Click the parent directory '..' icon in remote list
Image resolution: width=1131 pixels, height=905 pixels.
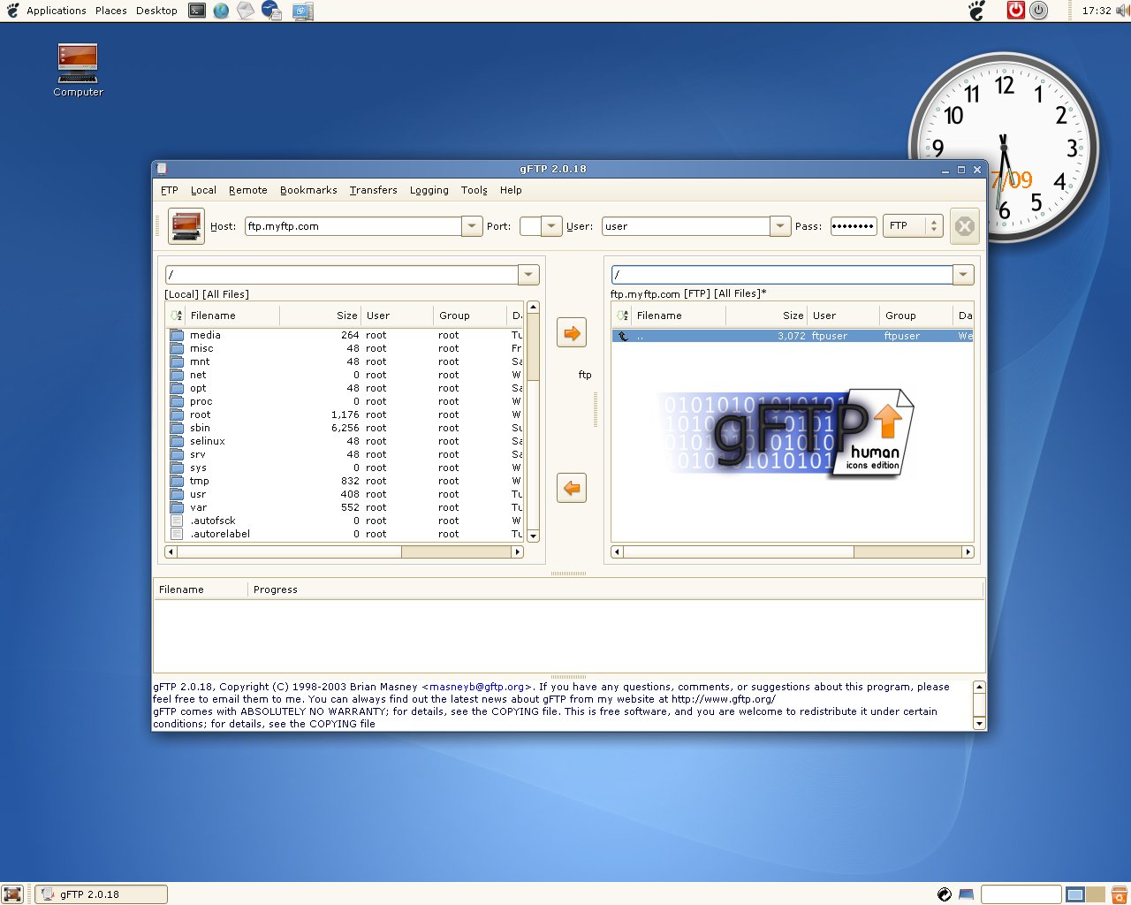click(623, 336)
